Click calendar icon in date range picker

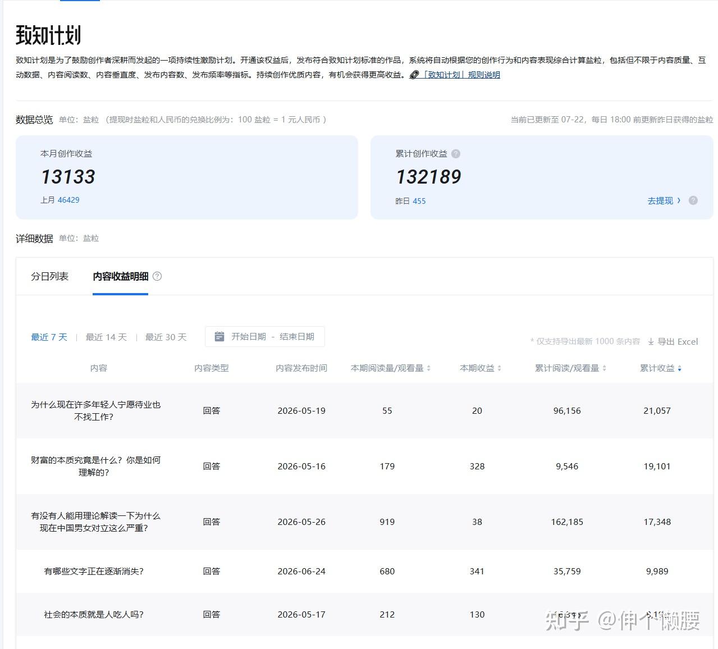(219, 336)
